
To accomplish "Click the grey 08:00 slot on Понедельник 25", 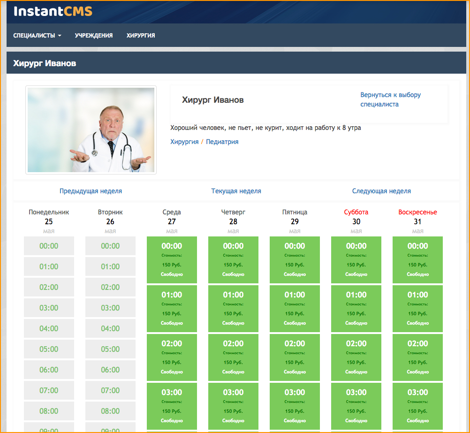I will click(x=49, y=411).
